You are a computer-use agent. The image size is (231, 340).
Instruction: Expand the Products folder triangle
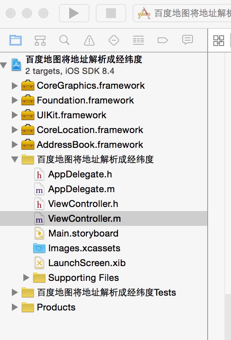pos(15,307)
